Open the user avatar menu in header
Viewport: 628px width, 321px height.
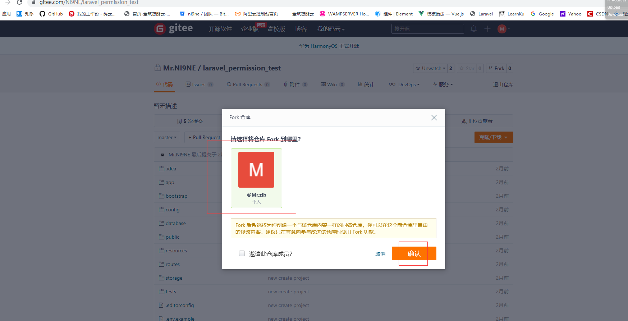502,29
